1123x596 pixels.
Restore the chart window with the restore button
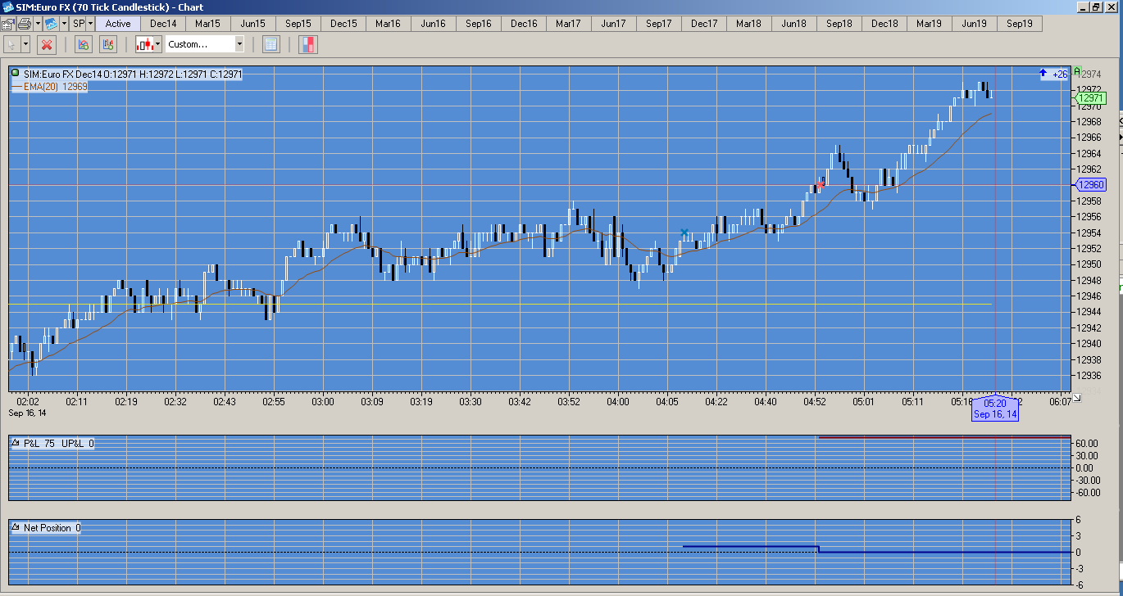[1097, 7]
